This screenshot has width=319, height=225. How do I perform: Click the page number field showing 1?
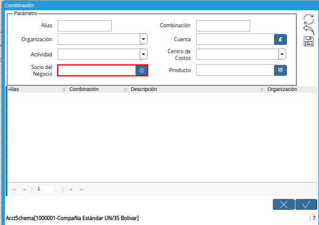point(45,189)
